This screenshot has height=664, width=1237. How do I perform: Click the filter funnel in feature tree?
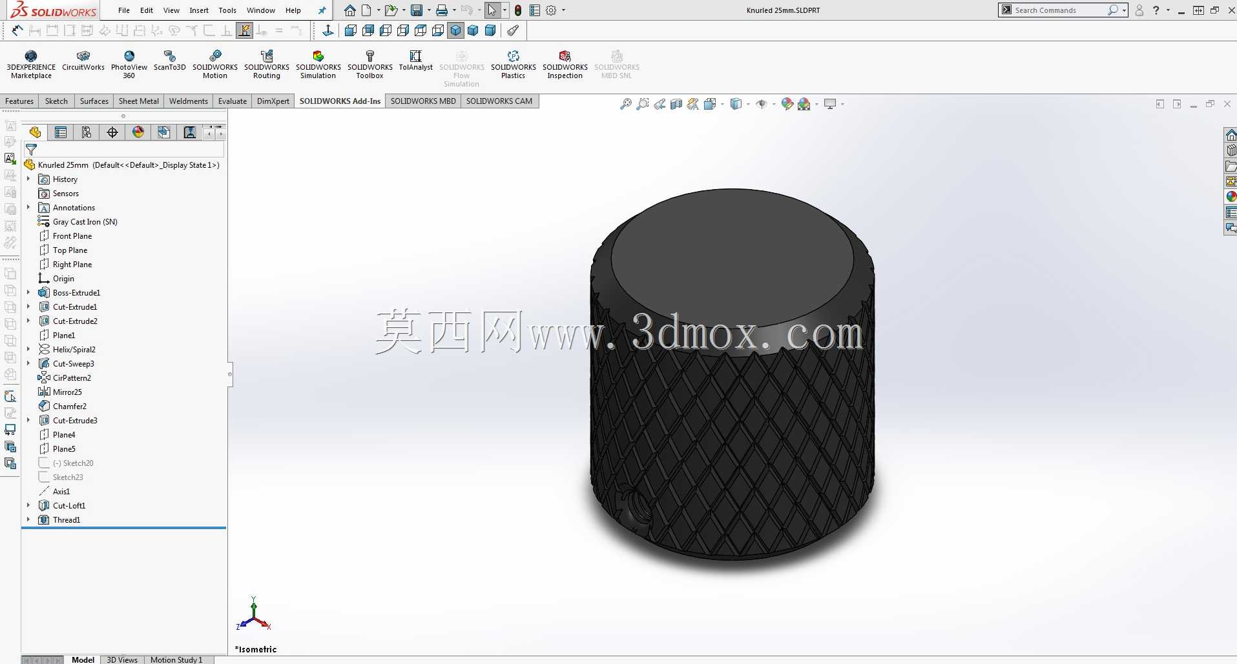pos(31,150)
